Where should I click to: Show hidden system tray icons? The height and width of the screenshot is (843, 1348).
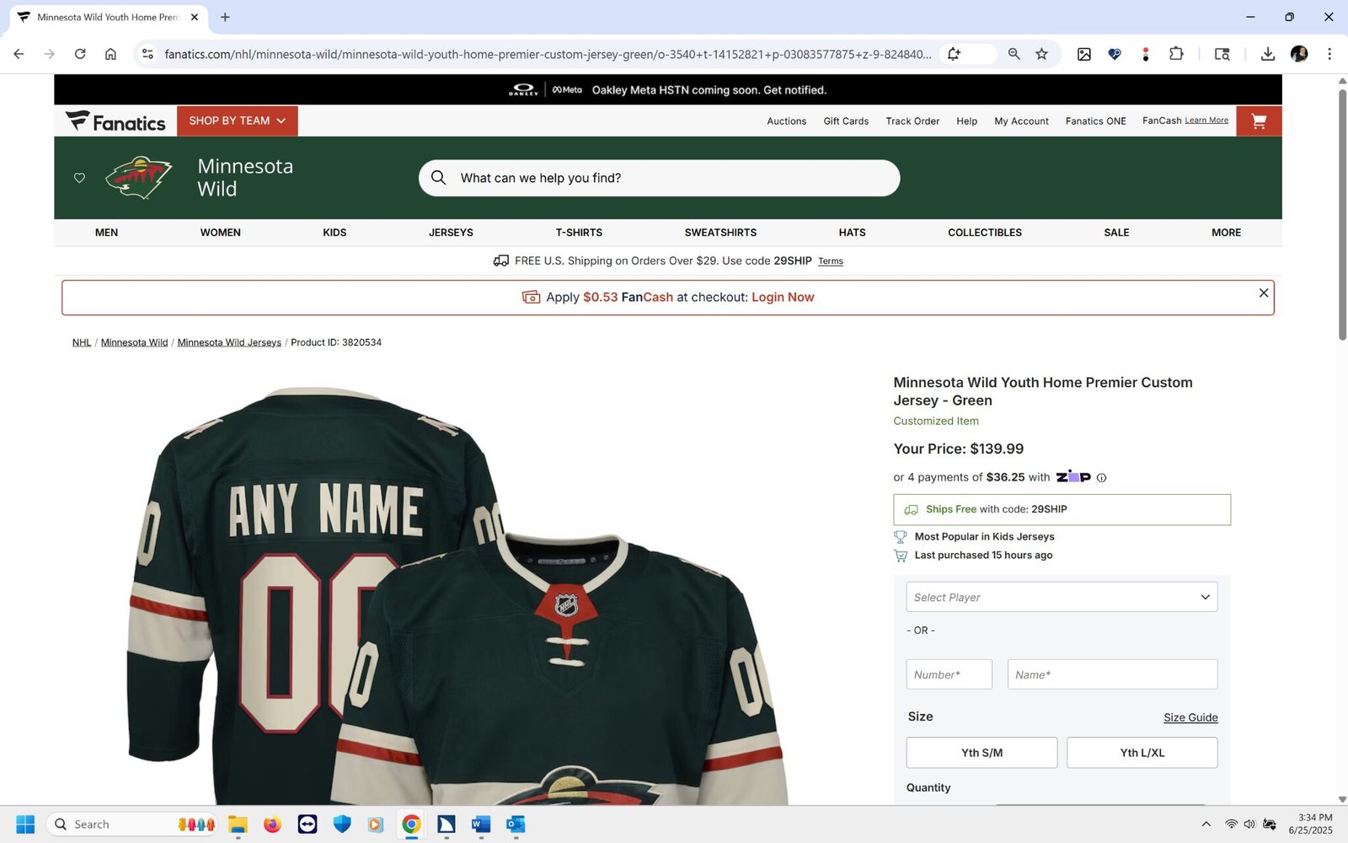click(x=1206, y=824)
